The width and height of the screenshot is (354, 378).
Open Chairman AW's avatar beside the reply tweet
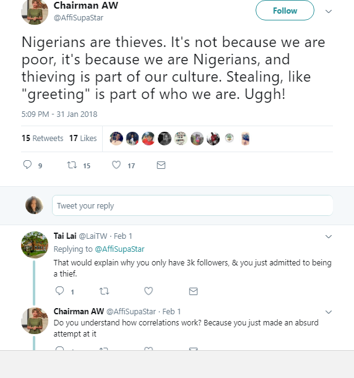tap(35, 320)
